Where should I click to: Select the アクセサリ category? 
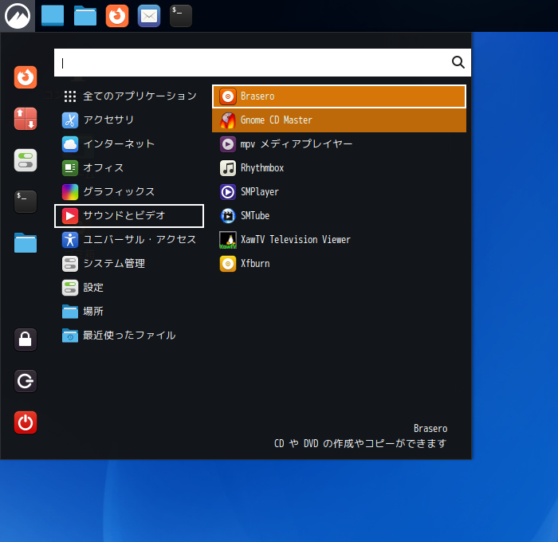coord(129,120)
